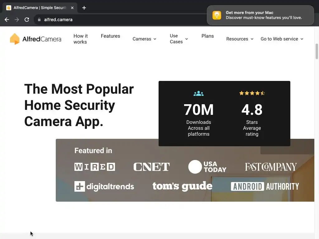Image resolution: width=319 pixels, height=239 pixels.
Task: Open the Get more from your Mac notification
Action: (260, 15)
